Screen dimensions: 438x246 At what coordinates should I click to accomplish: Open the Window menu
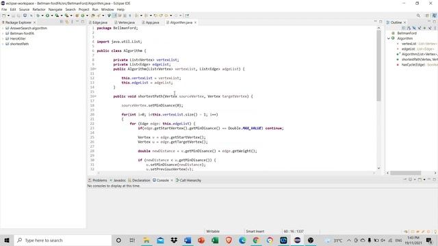[107, 10]
